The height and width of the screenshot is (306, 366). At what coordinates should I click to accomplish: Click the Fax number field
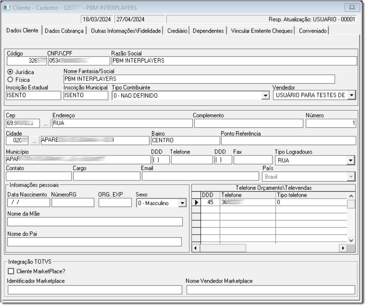pos(253,160)
